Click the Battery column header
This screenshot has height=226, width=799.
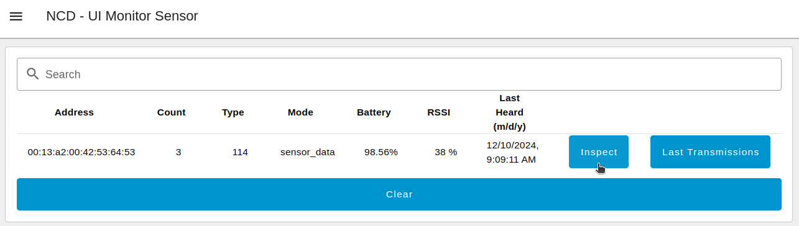pos(374,112)
